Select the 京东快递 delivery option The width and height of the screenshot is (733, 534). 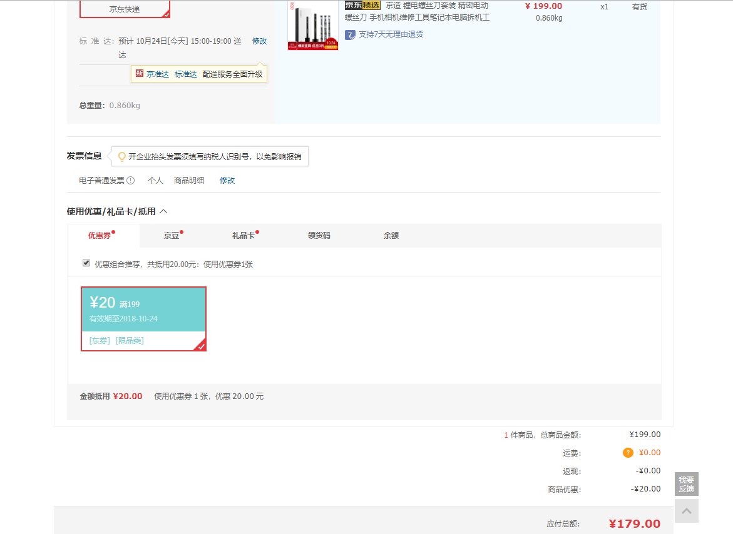(125, 9)
